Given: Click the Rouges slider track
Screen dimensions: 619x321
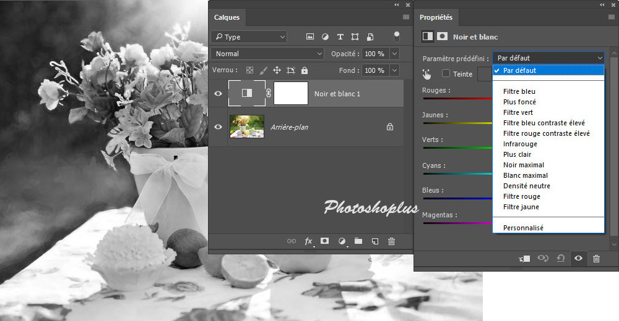Looking at the screenshot, I should [457, 99].
